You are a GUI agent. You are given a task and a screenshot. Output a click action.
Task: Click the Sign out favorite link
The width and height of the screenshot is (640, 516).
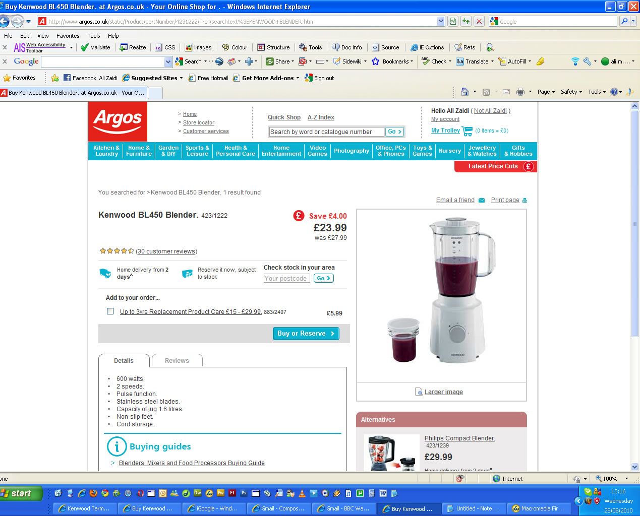click(x=319, y=78)
